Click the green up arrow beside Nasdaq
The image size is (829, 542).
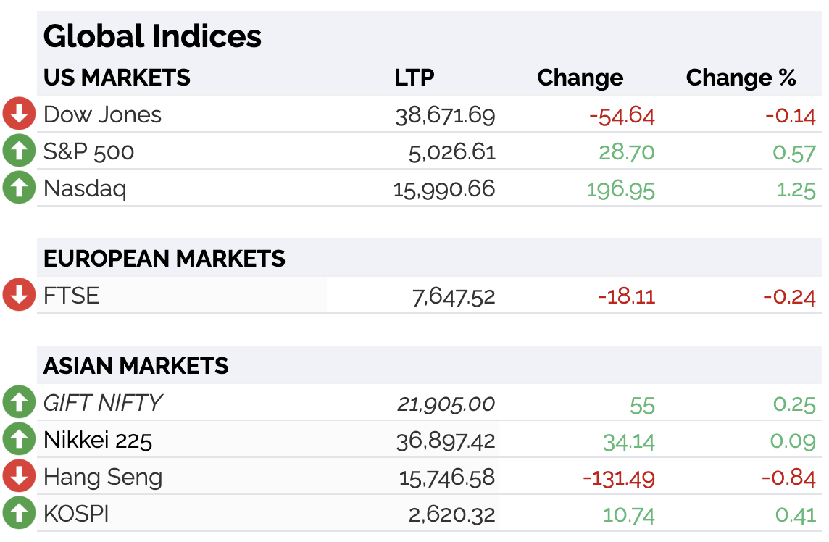coord(19,187)
